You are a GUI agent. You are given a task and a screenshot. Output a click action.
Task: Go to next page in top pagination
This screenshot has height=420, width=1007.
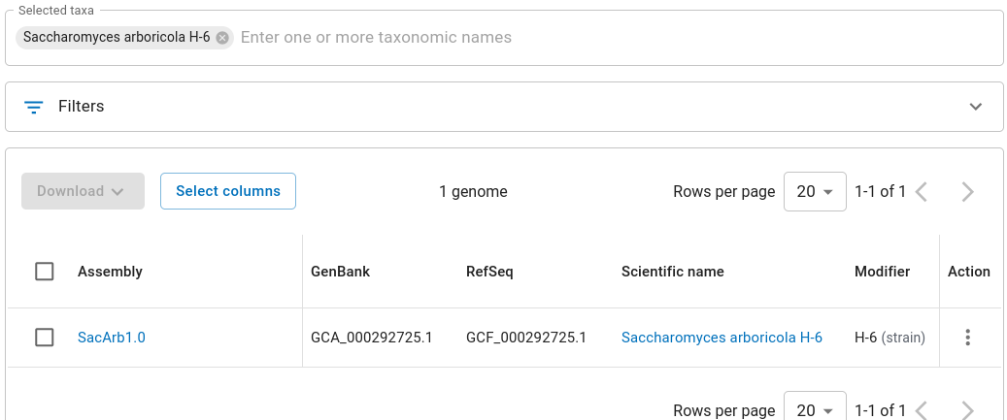(967, 192)
